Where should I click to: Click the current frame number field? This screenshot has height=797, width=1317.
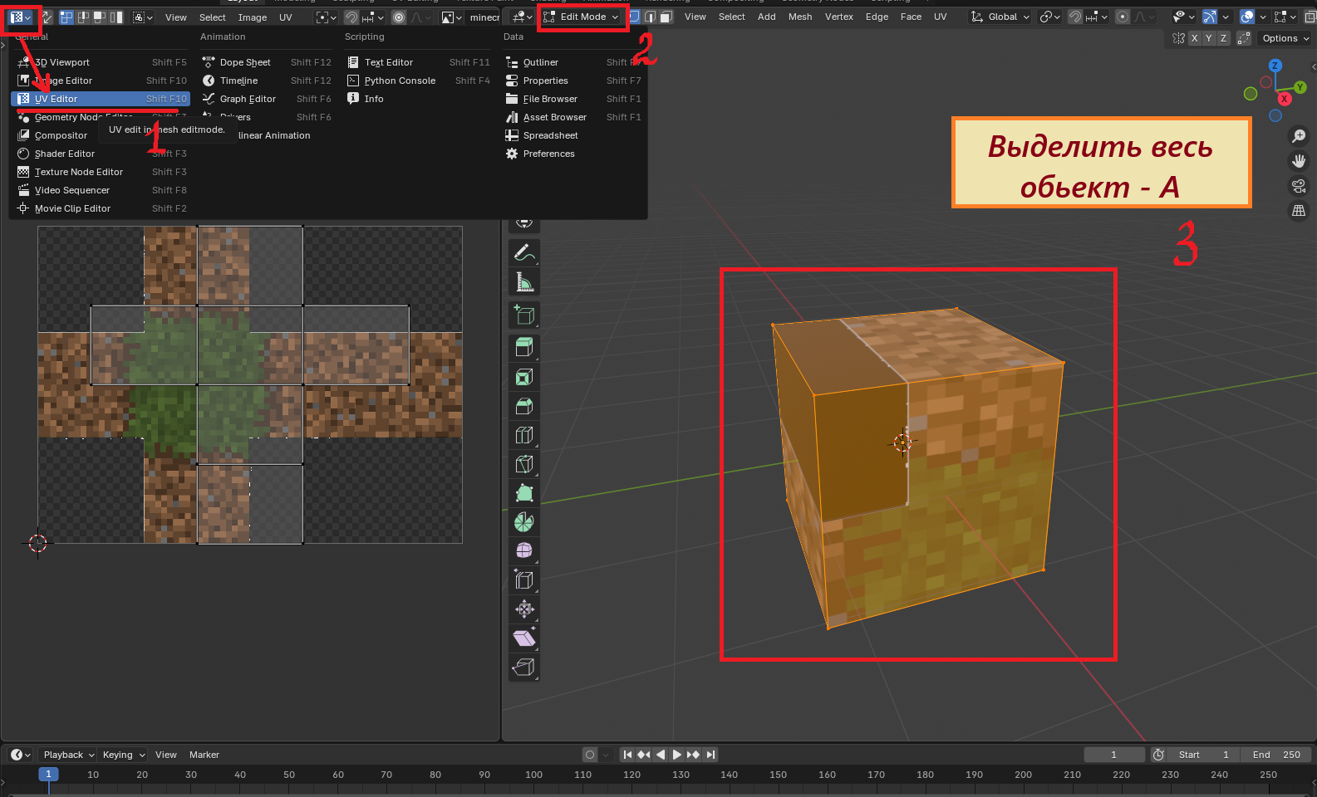click(x=1114, y=755)
